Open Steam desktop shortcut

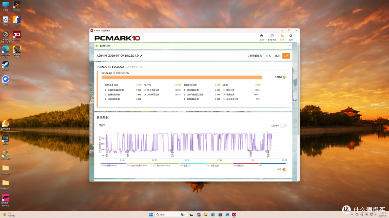[5, 66]
